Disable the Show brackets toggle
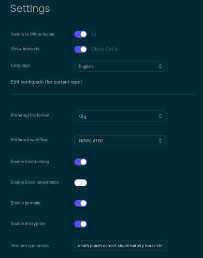This screenshot has width=203, height=258. coord(81,50)
